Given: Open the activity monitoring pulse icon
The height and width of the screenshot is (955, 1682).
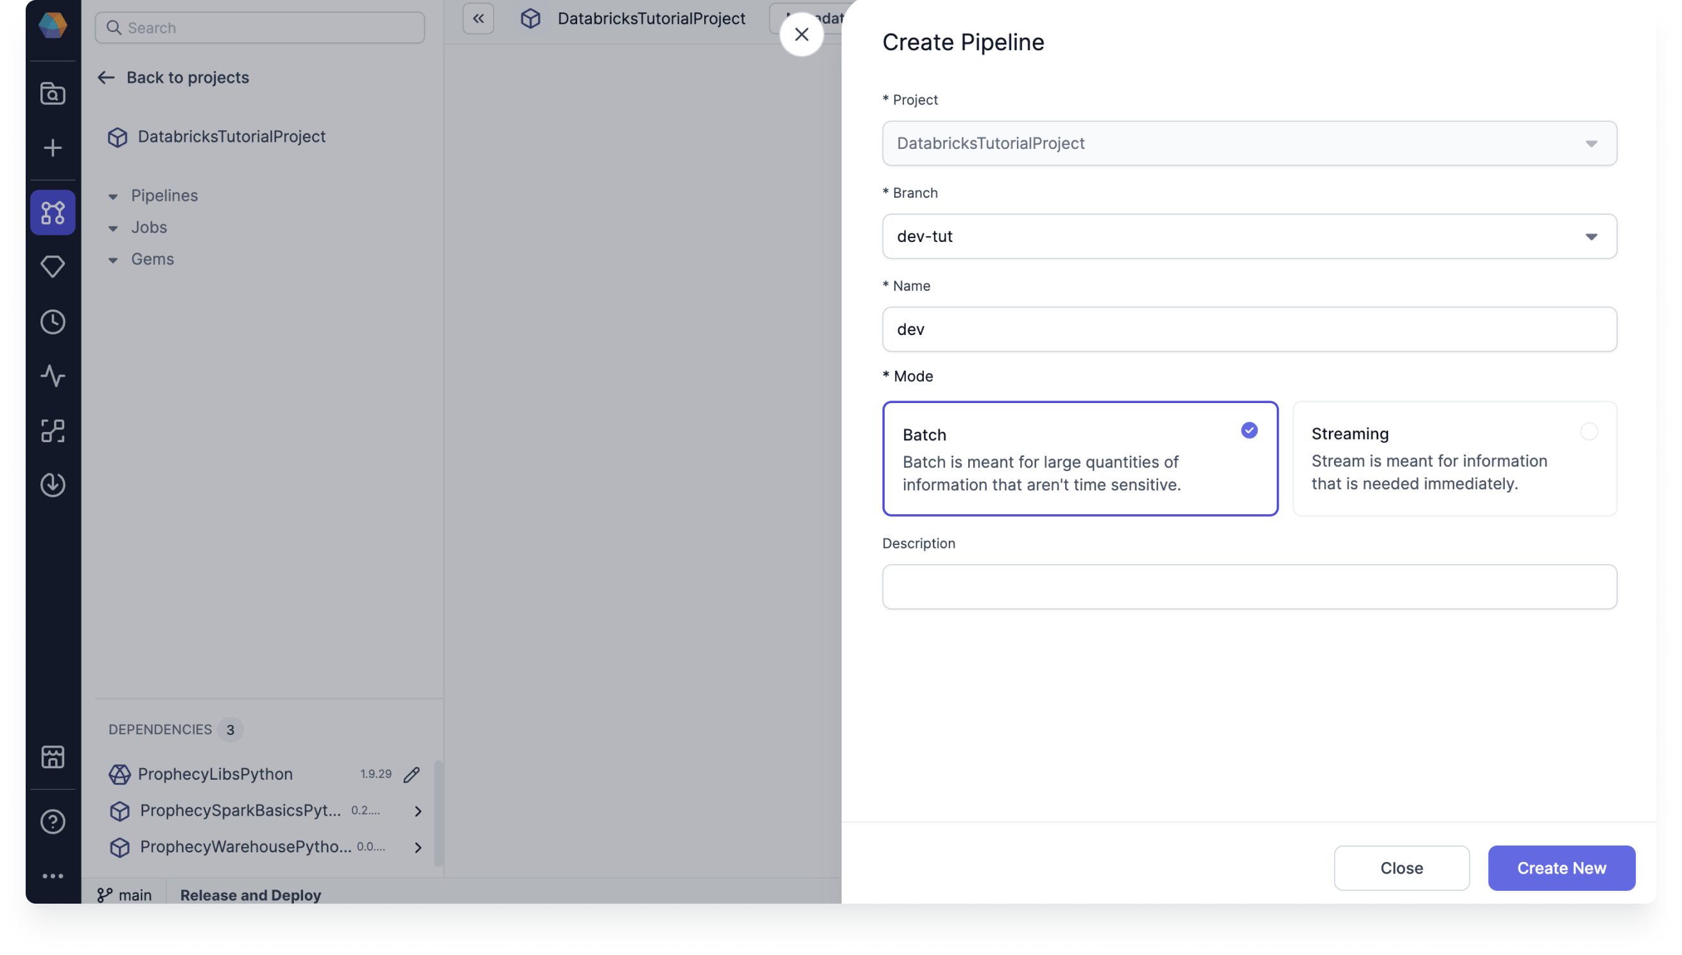Looking at the screenshot, I should point(53,376).
